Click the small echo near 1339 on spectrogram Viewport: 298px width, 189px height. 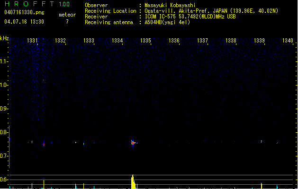262,141
